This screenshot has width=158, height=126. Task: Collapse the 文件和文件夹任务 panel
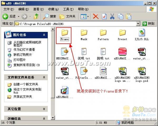pos(44,77)
